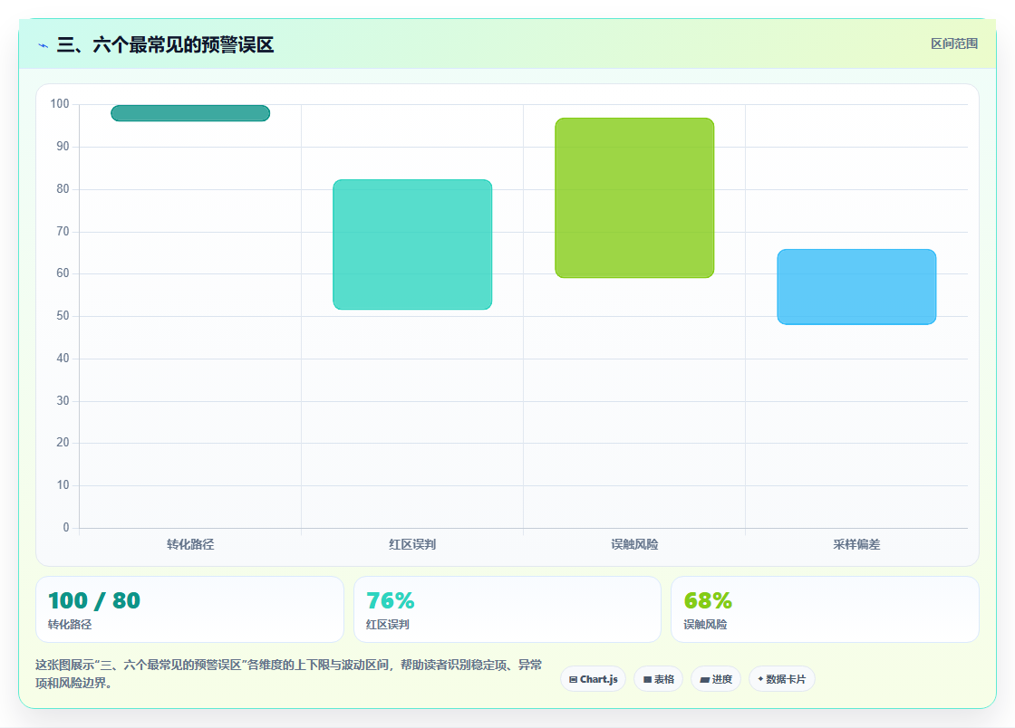The image size is (1015, 728).
Task: Click the green 误触风险 range bar
Action: [x=634, y=197]
